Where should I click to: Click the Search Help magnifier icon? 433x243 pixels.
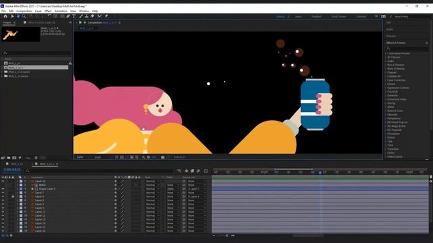tap(391, 16)
